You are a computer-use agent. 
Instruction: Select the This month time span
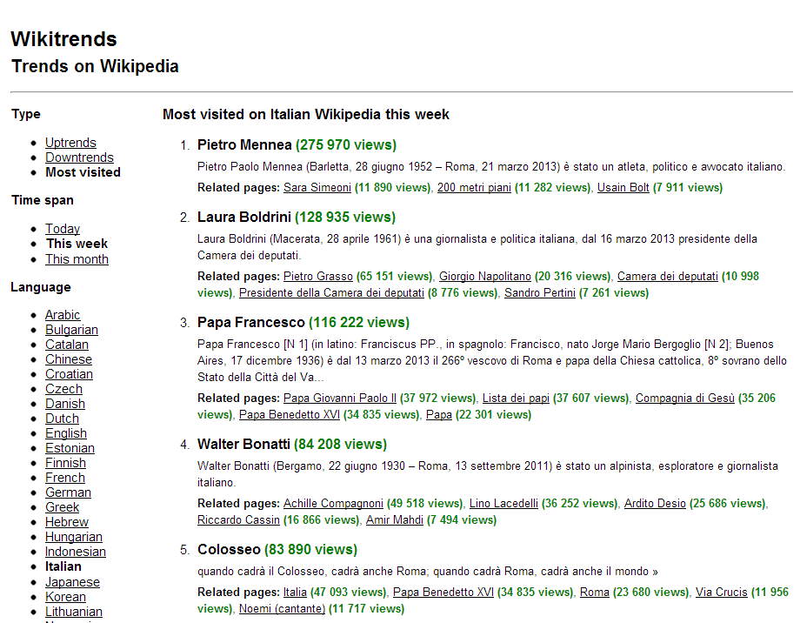[77, 259]
